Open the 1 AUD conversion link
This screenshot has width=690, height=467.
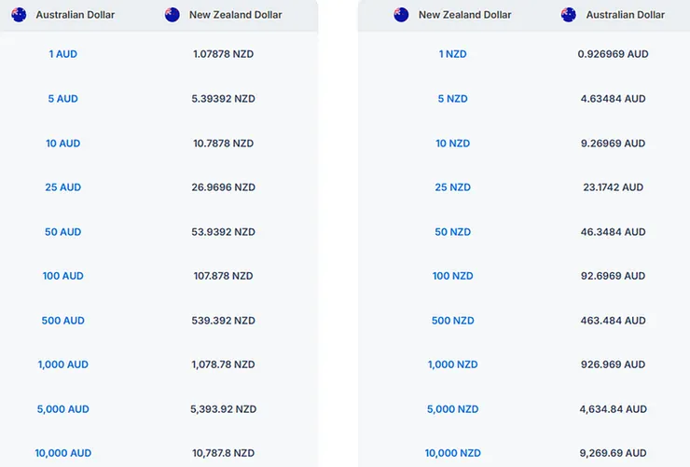coord(63,54)
